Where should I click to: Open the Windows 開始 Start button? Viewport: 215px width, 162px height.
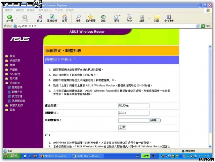(12, 156)
